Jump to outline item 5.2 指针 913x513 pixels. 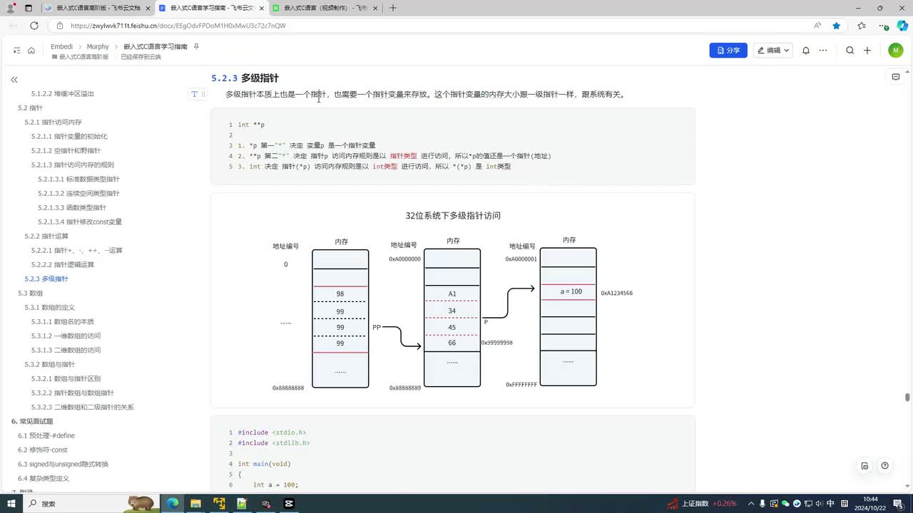(30, 108)
